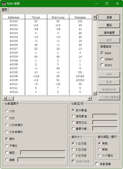Viewport: 123px width, 169px height.
Task: Choose 4 位元組 data size
Action: click(73, 155)
